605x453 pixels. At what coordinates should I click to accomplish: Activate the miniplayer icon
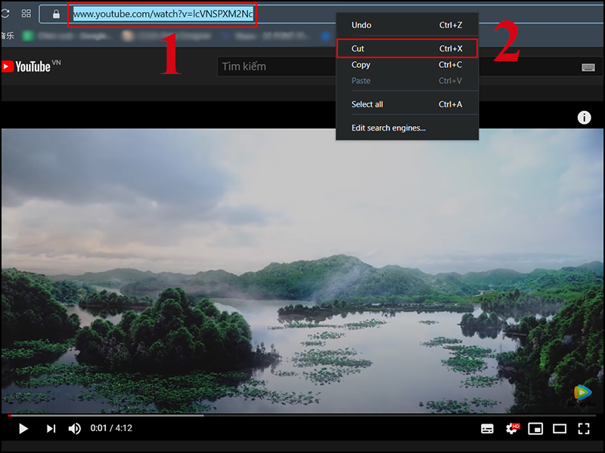[x=535, y=429]
